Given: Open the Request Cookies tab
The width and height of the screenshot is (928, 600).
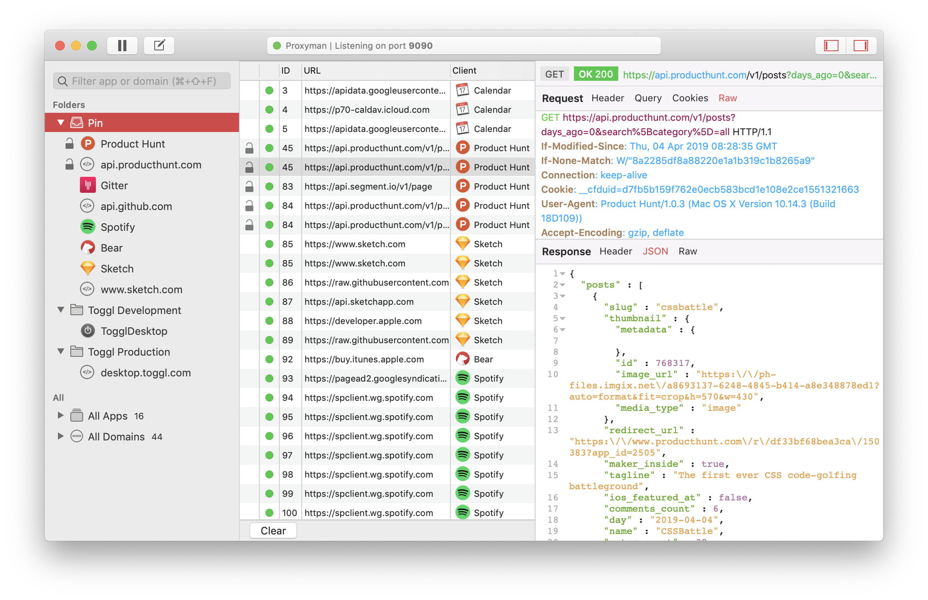Looking at the screenshot, I should click(x=690, y=98).
